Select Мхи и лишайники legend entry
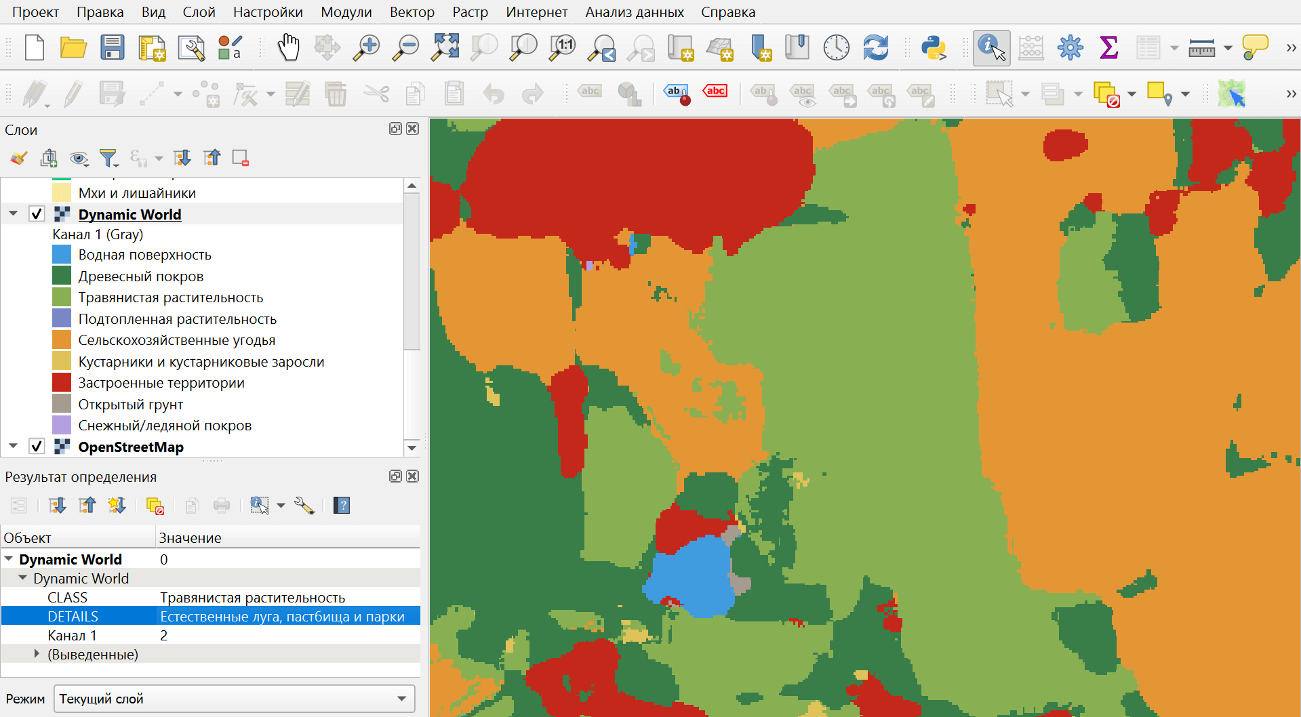 [x=137, y=193]
